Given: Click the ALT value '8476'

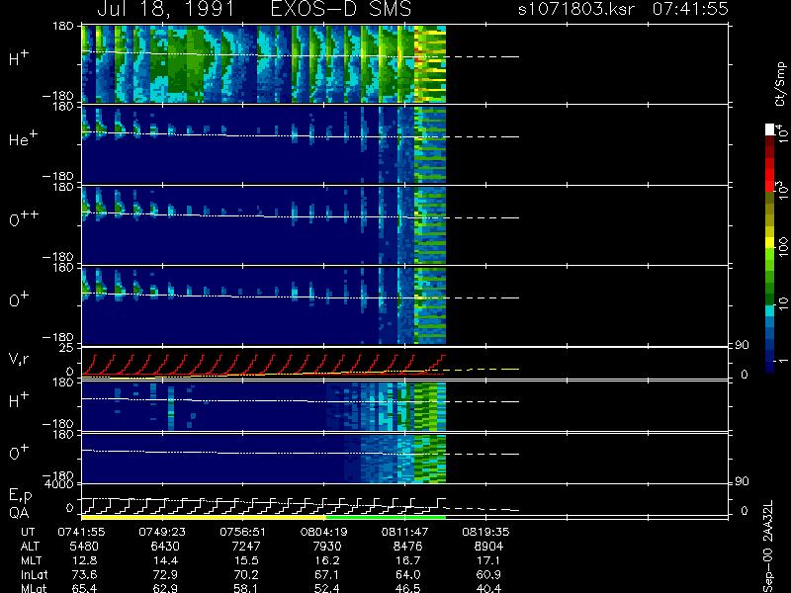Looking at the screenshot, I should coord(407,547).
